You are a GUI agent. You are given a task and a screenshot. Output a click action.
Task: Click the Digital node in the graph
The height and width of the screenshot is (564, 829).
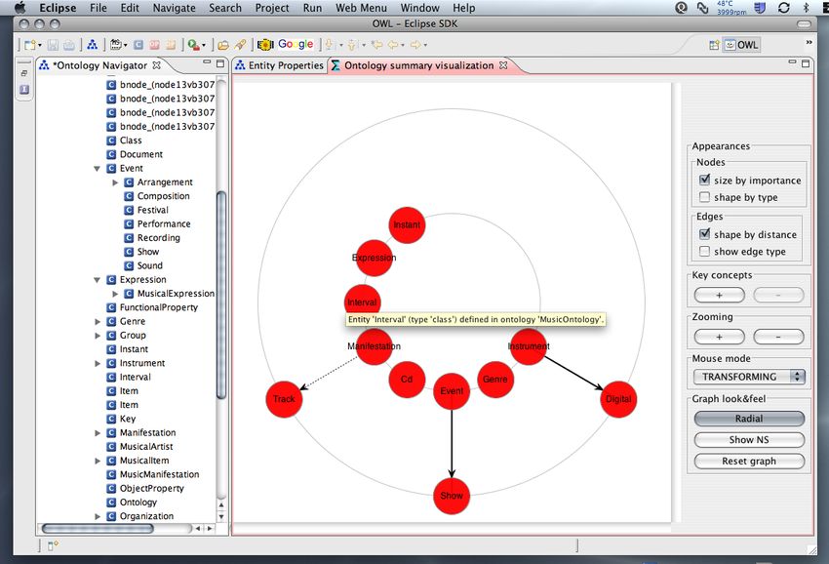(618, 399)
